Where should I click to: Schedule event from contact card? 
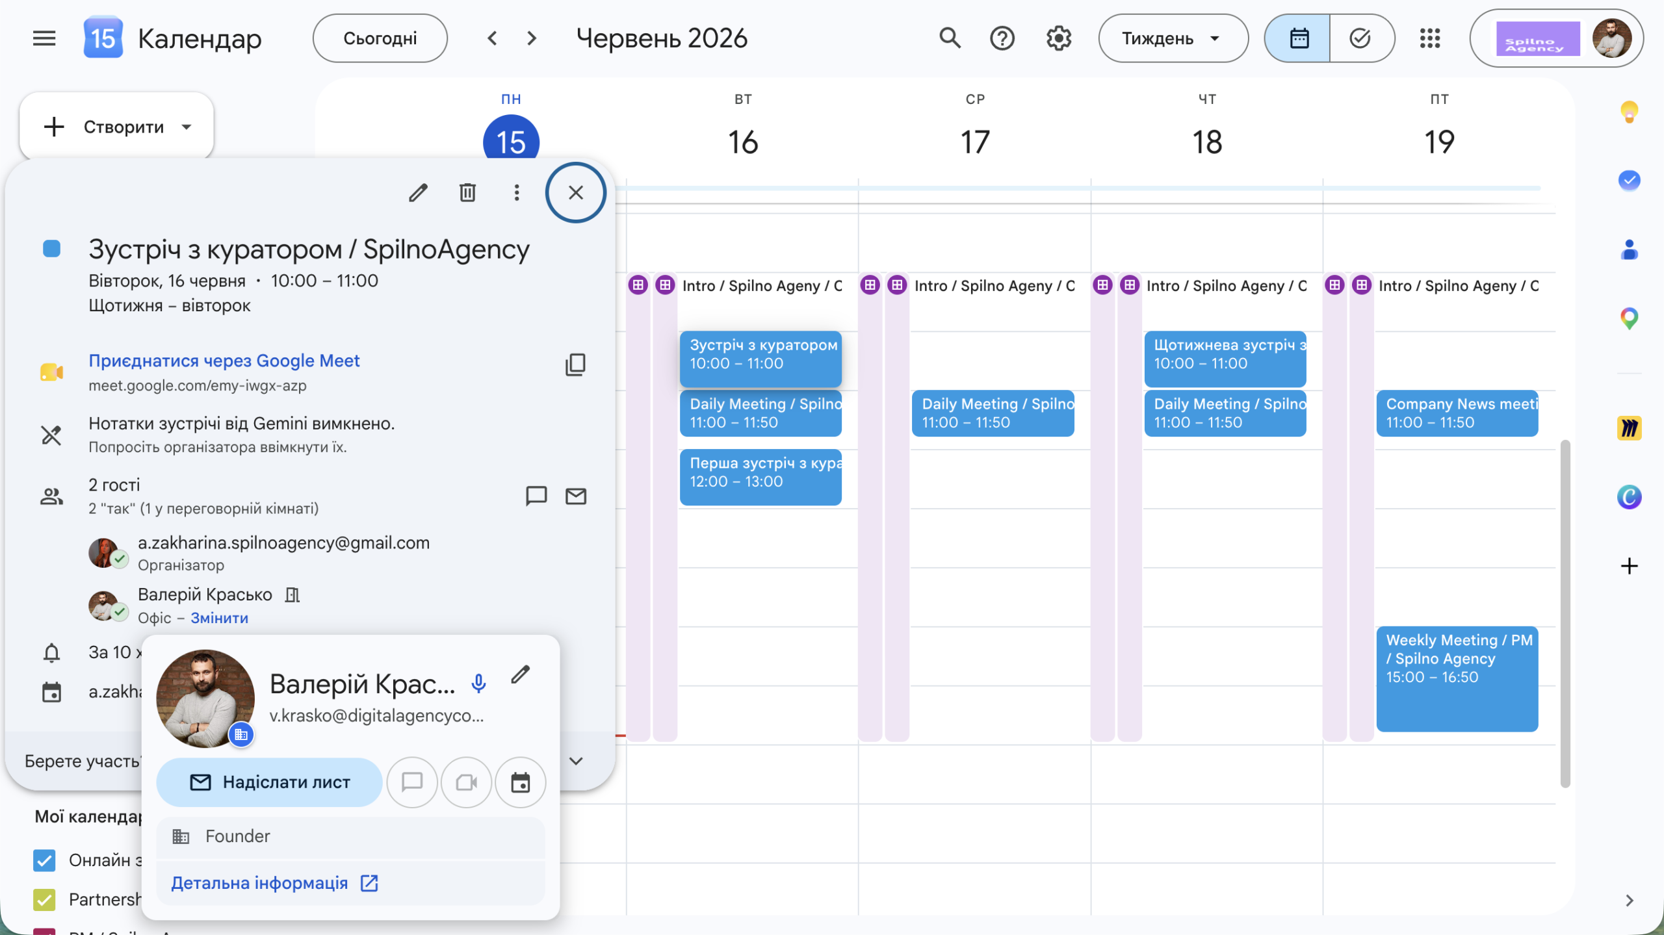521,782
